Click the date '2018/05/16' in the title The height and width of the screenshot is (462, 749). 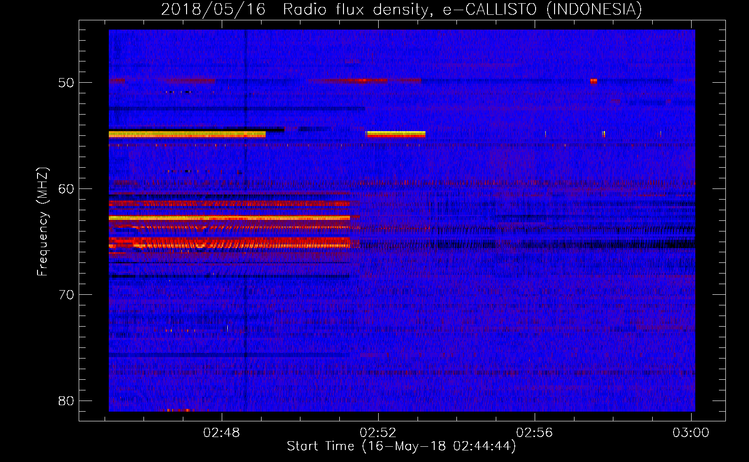tap(213, 9)
